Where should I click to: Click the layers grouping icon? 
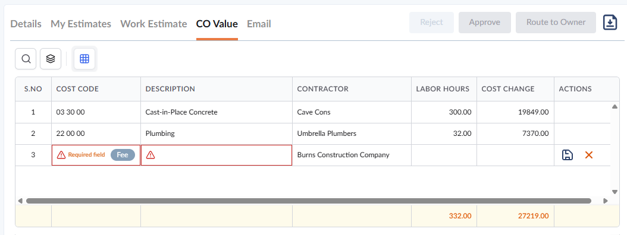pyautogui.click(x=51, y=59)
